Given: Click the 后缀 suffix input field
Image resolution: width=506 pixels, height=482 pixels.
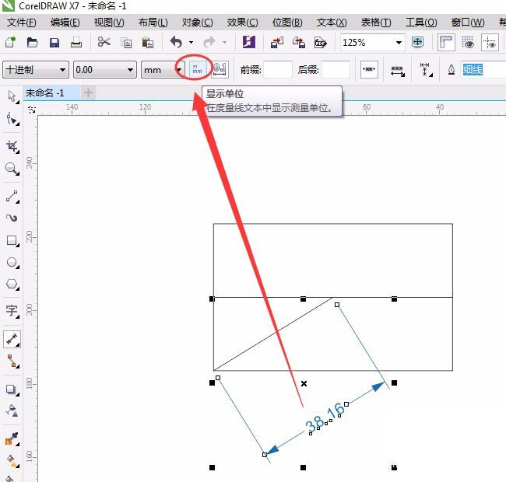Looking at the screenshot, I should 336,70.
